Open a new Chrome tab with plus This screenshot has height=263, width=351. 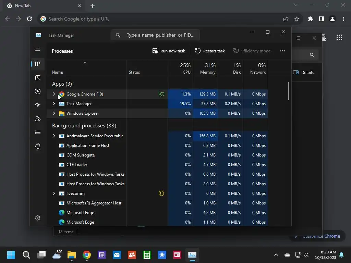[93, 6]
